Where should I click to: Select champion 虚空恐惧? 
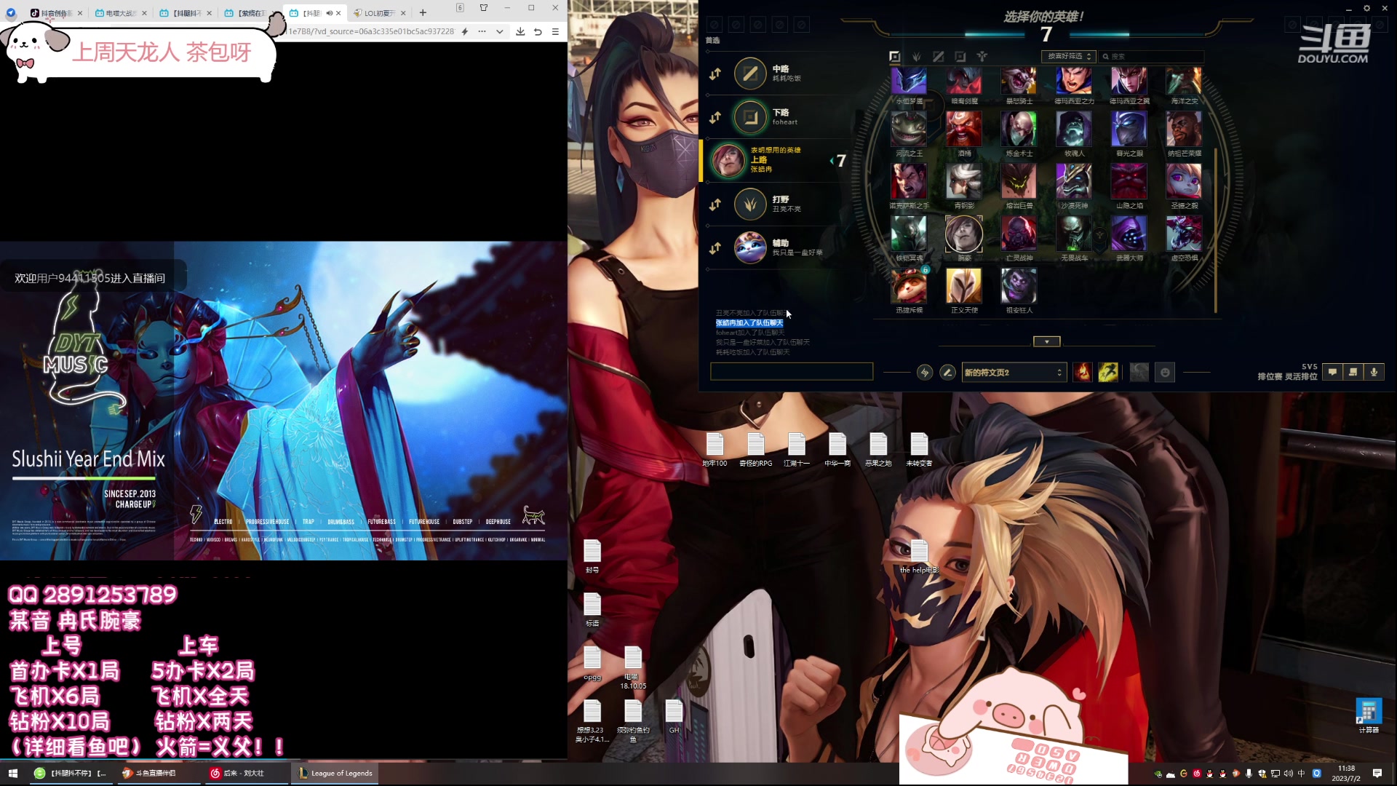point(1185,234)
